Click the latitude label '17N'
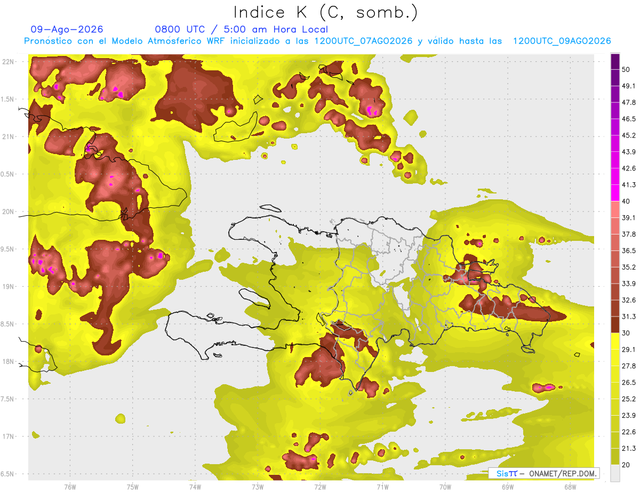 pos(8,436)
